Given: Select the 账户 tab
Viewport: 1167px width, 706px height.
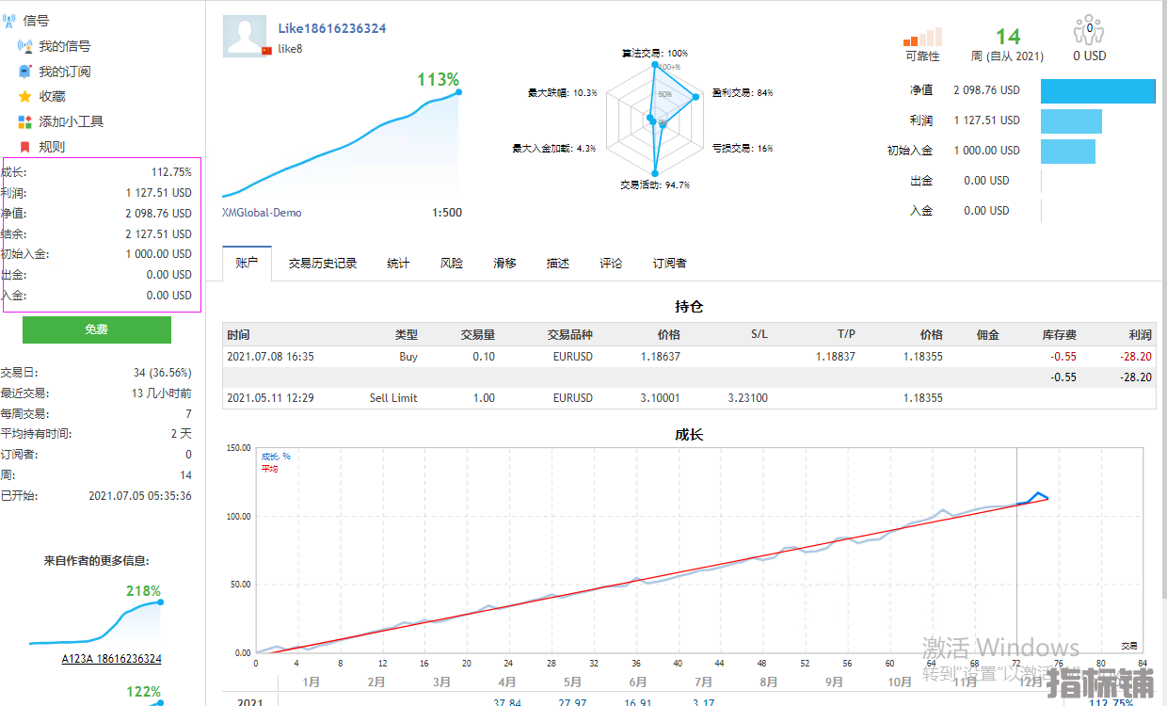Looking at the screenshot, I should coord(247,264).
